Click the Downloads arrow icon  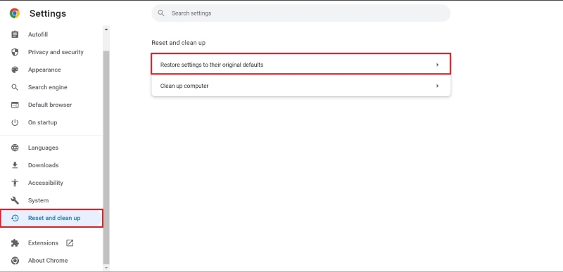point(15,165)
